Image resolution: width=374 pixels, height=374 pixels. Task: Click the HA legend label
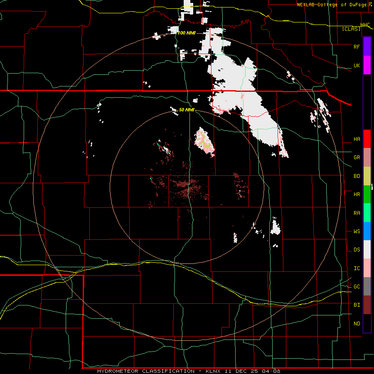357,139
